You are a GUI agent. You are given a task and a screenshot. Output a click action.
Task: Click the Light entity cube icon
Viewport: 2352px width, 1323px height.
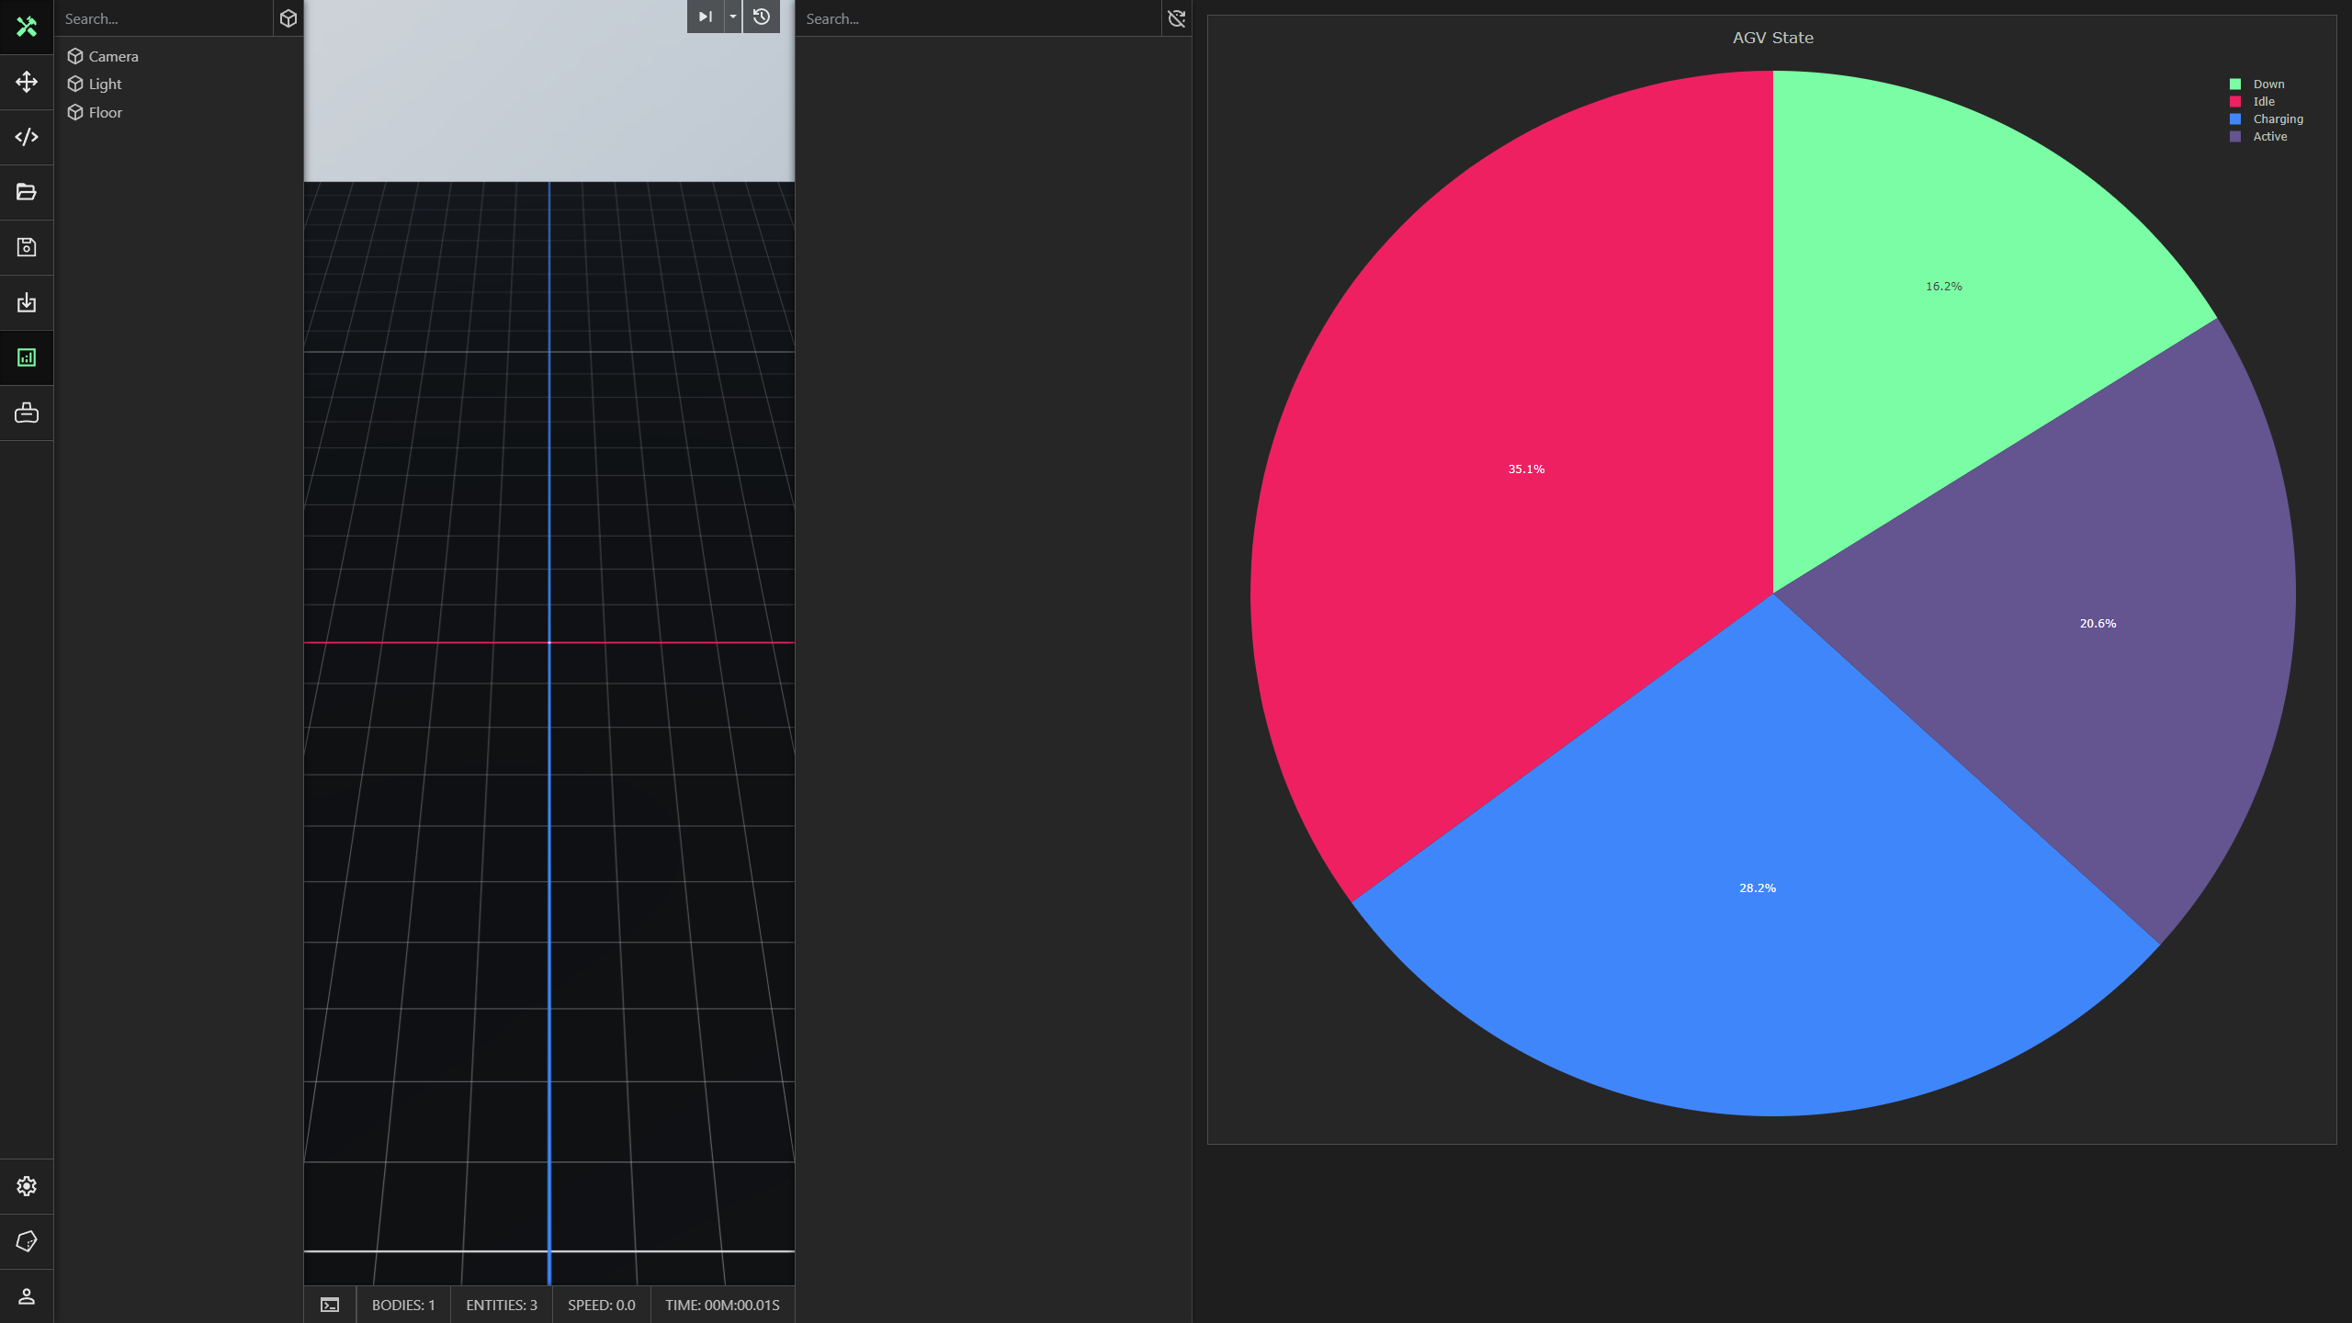[75, 84]
